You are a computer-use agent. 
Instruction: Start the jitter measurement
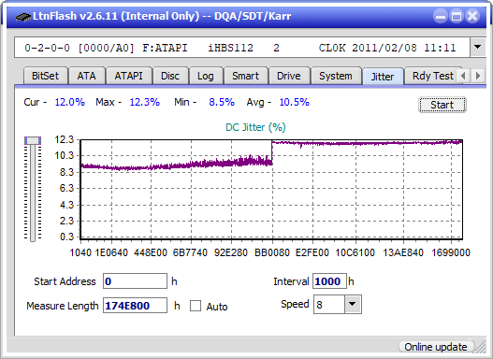(x=442, y=105)
